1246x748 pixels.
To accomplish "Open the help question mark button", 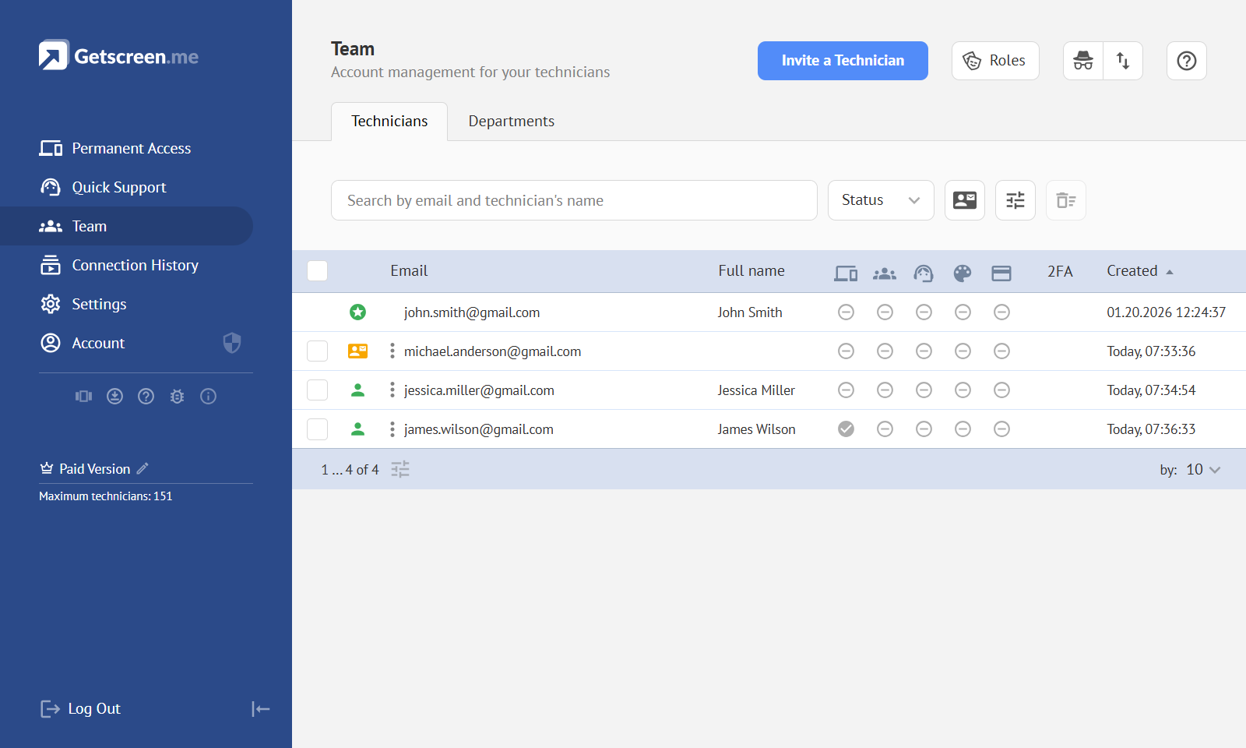I will tap(1186, 61).
